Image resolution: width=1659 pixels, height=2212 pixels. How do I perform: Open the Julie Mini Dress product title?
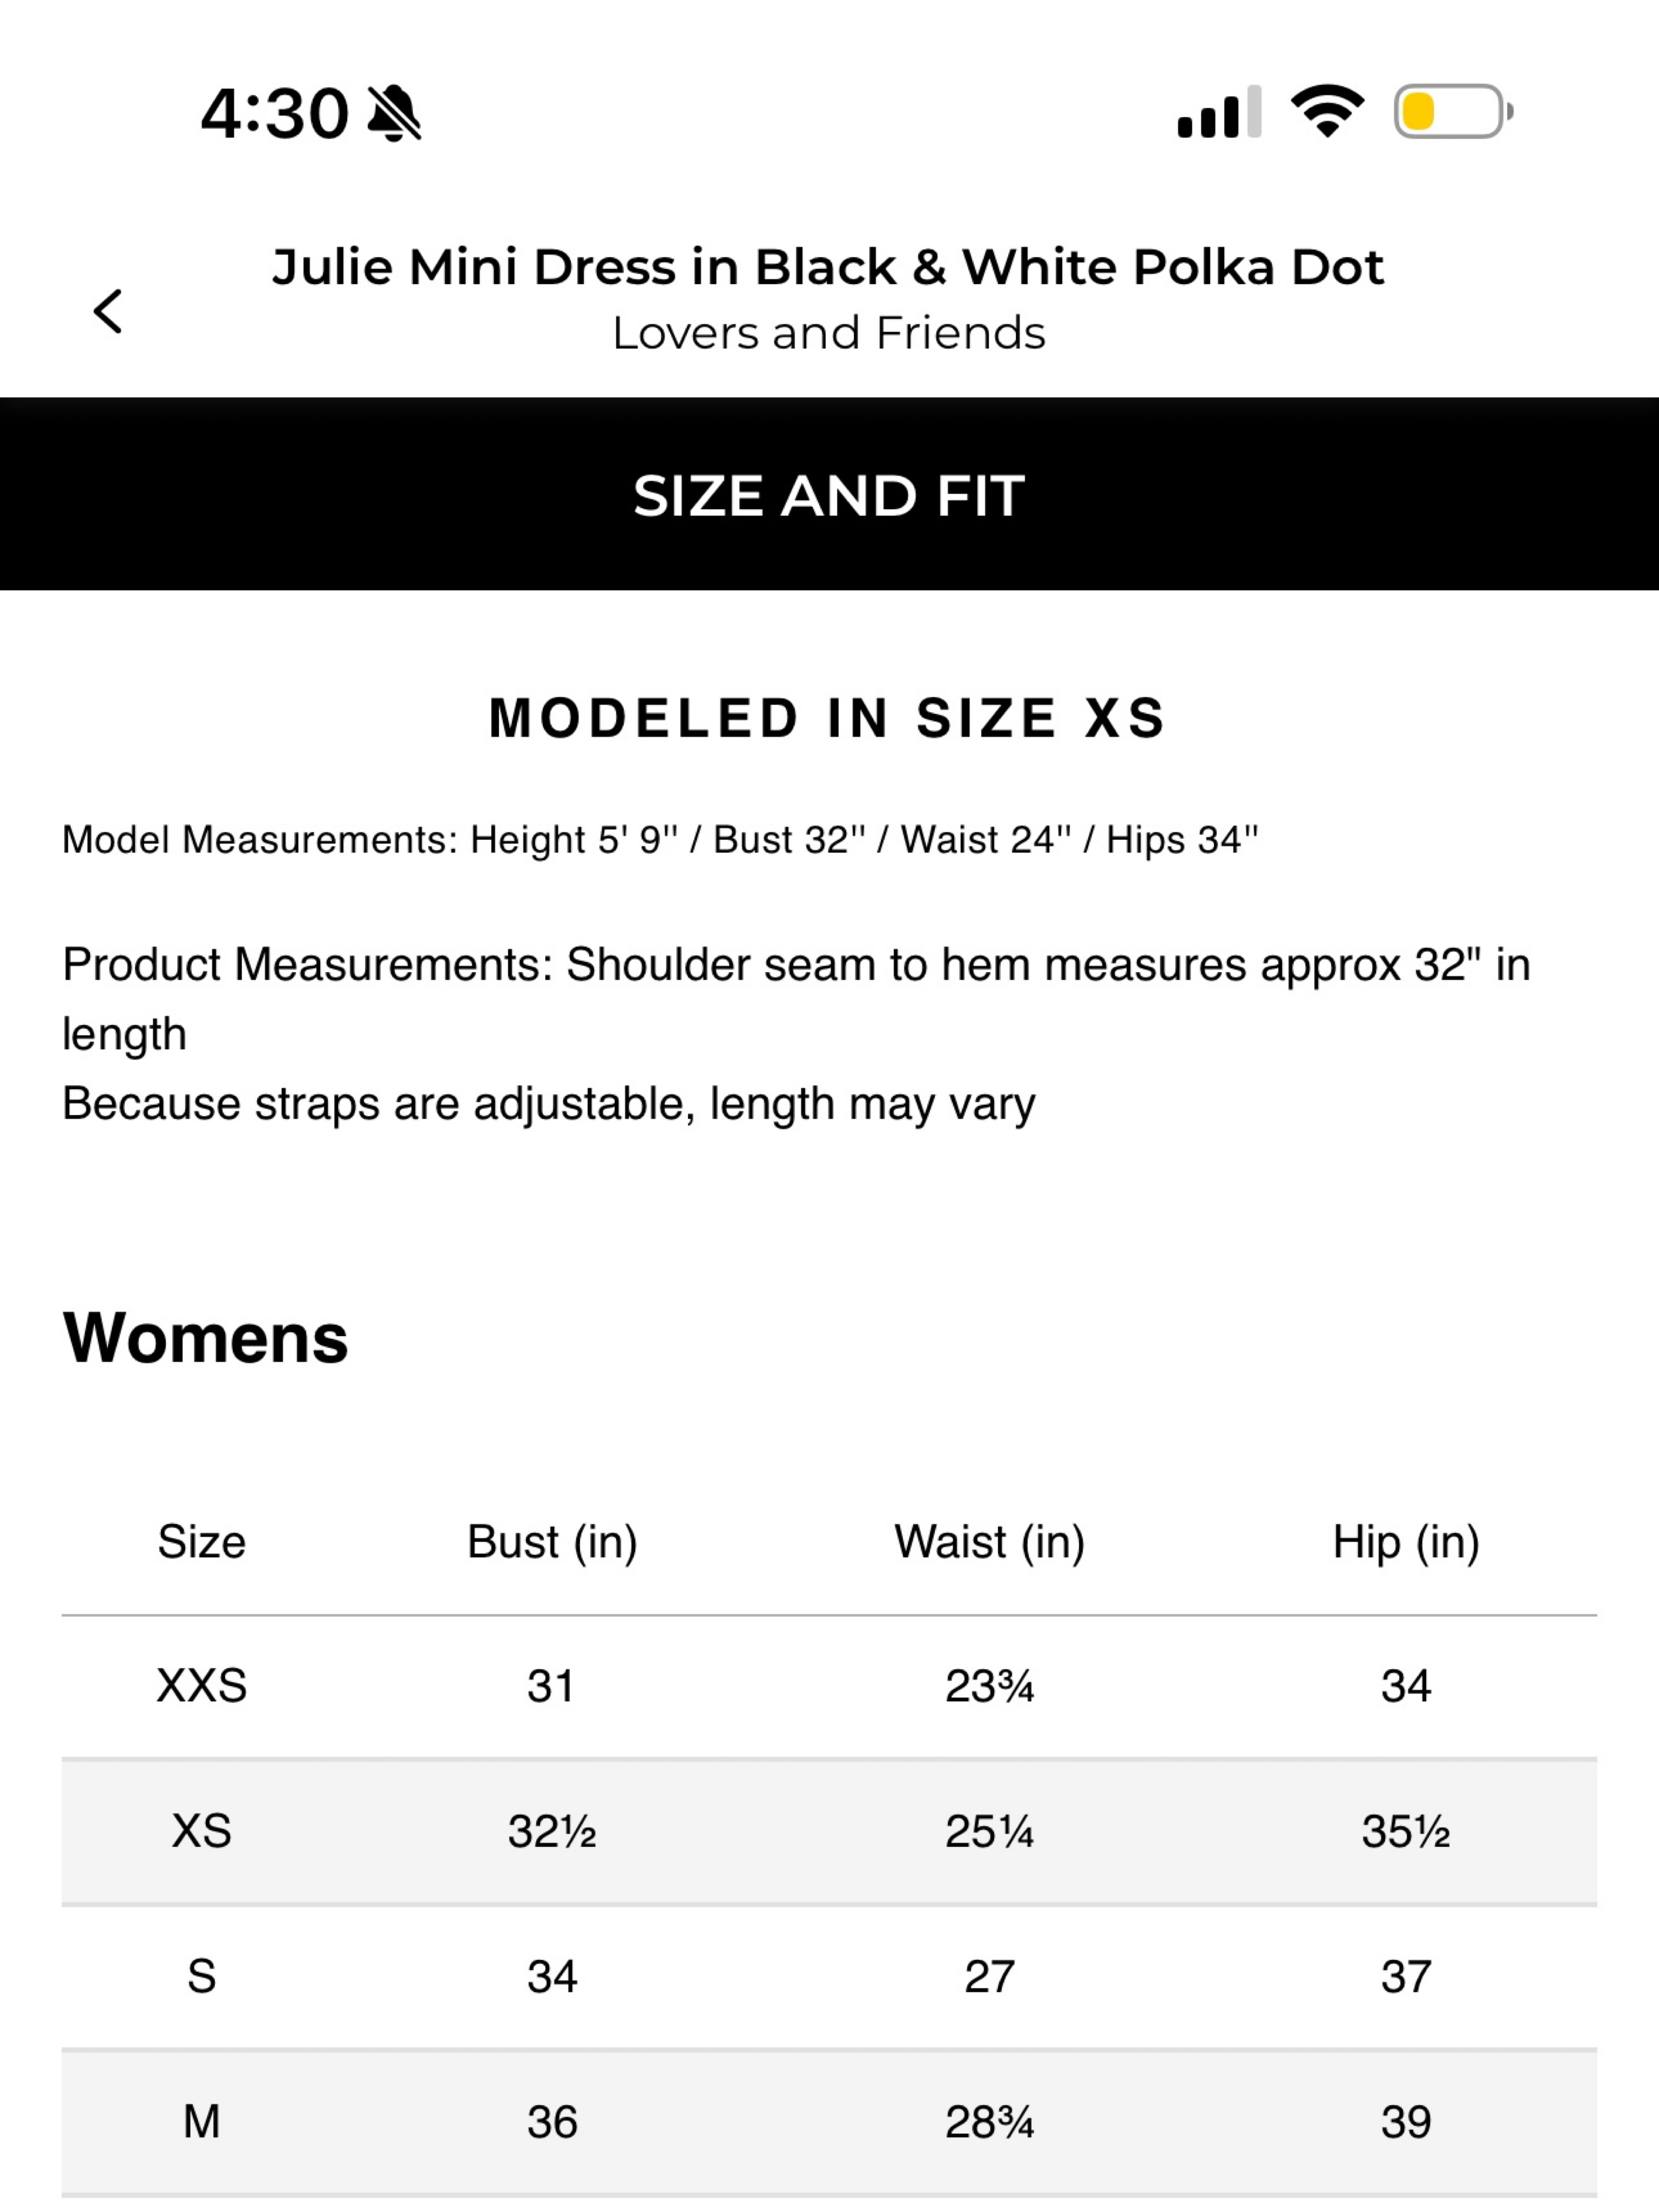[828, 267]
